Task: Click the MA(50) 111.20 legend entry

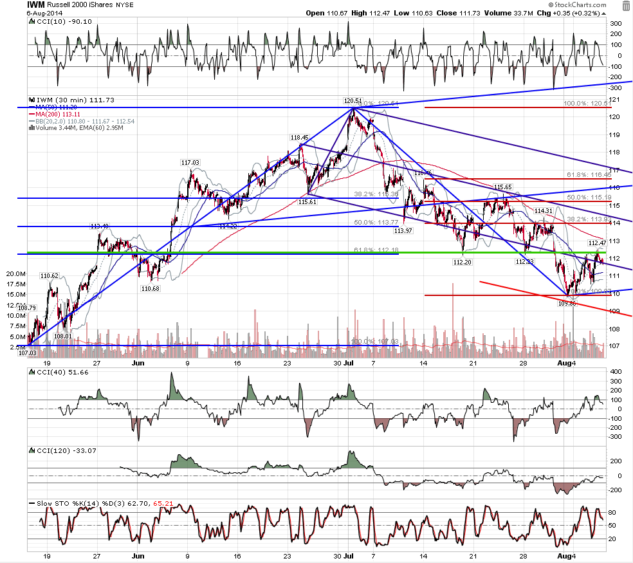Action: 53,107
